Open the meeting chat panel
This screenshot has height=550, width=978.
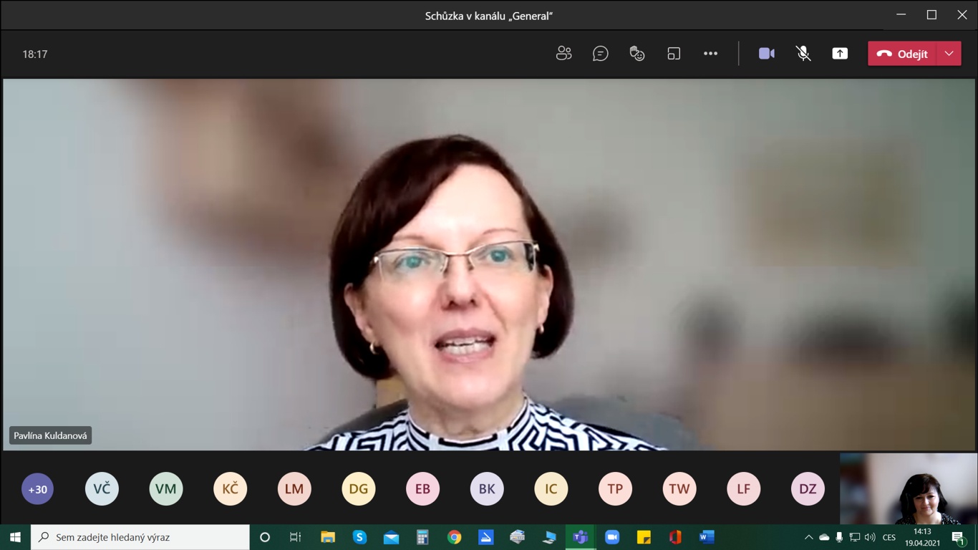click(600, 54)
